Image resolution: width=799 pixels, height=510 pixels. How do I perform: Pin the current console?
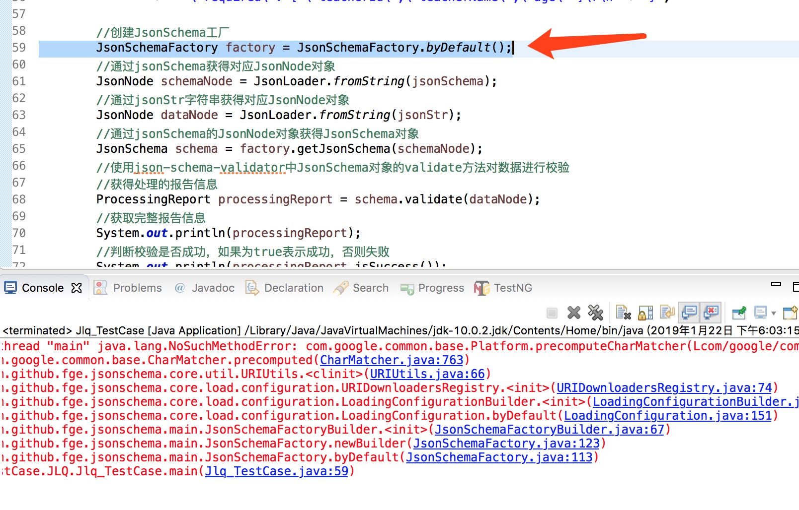[x=739, y=313]
